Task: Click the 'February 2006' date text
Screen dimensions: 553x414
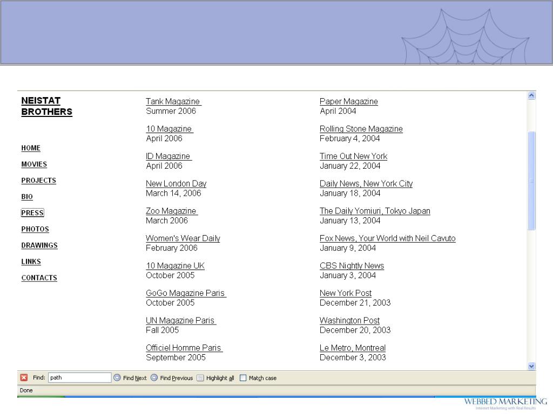Action: pyautogui.click(x=171, y=248)
